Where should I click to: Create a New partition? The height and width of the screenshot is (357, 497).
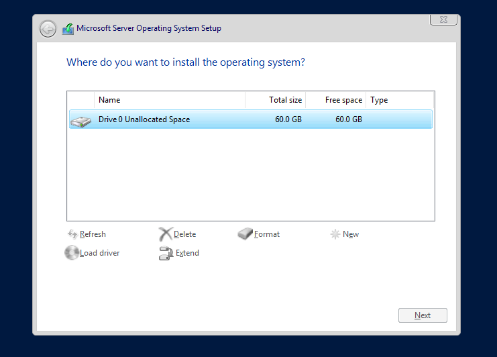pos(351,234)
